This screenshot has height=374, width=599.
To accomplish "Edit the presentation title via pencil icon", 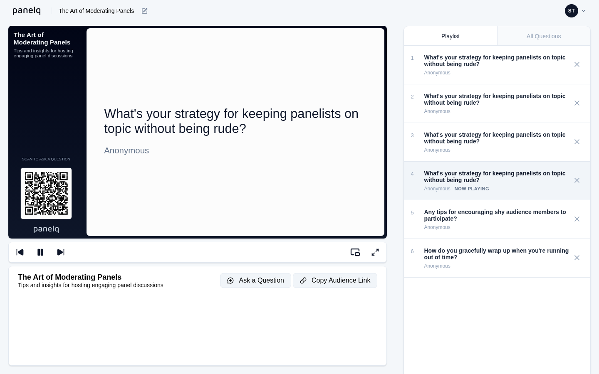I will tap(145, 11).
